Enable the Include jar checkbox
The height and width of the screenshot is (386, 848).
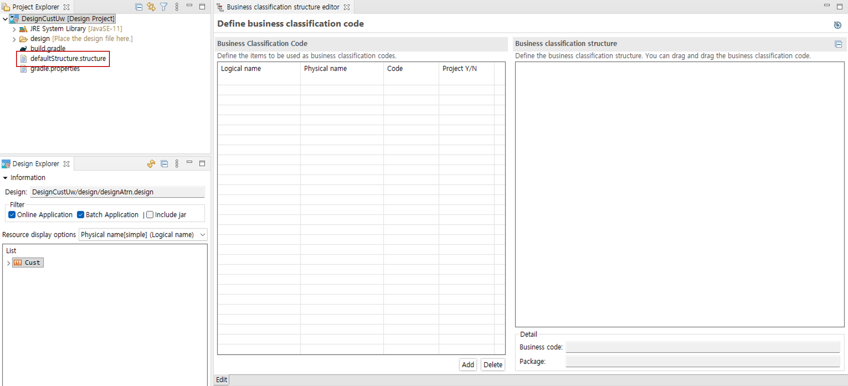[x=150, y=215]
